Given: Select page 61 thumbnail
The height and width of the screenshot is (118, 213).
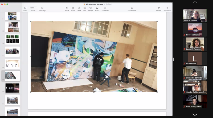Looking at the screenshot, I should pyautogui.click(x=12, y=100).
